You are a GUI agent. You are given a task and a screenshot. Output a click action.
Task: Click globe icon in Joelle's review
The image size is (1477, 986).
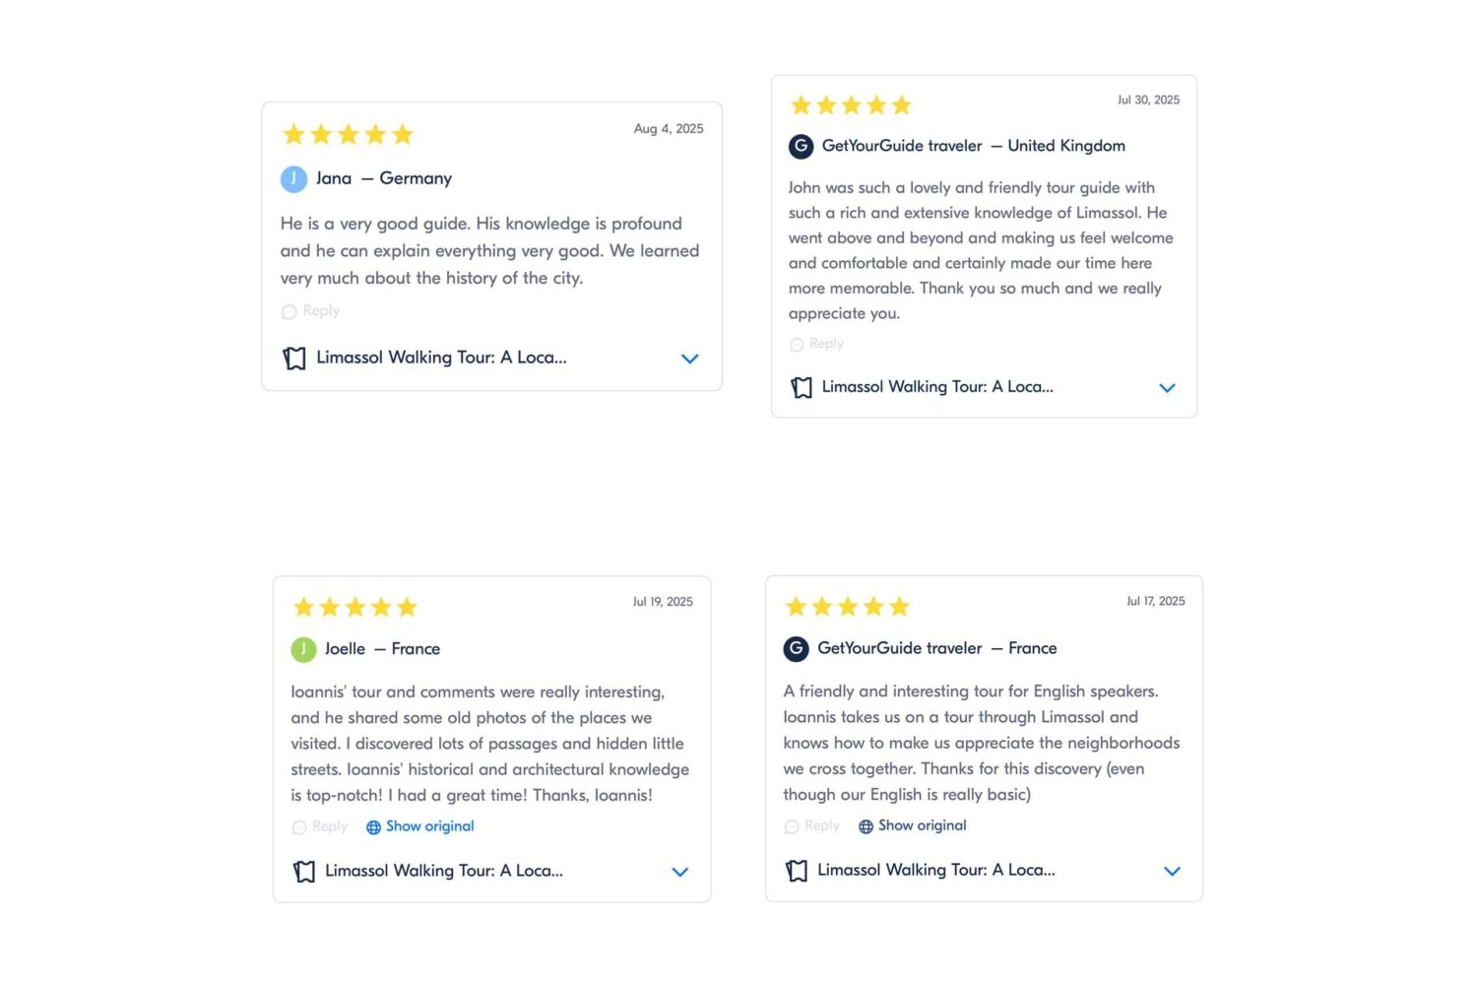(x=373, y=827)
